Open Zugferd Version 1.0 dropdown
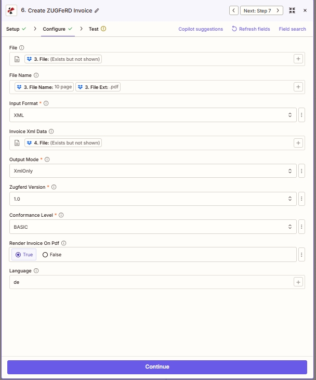This screenshot has width=316, height=380. 153,199
